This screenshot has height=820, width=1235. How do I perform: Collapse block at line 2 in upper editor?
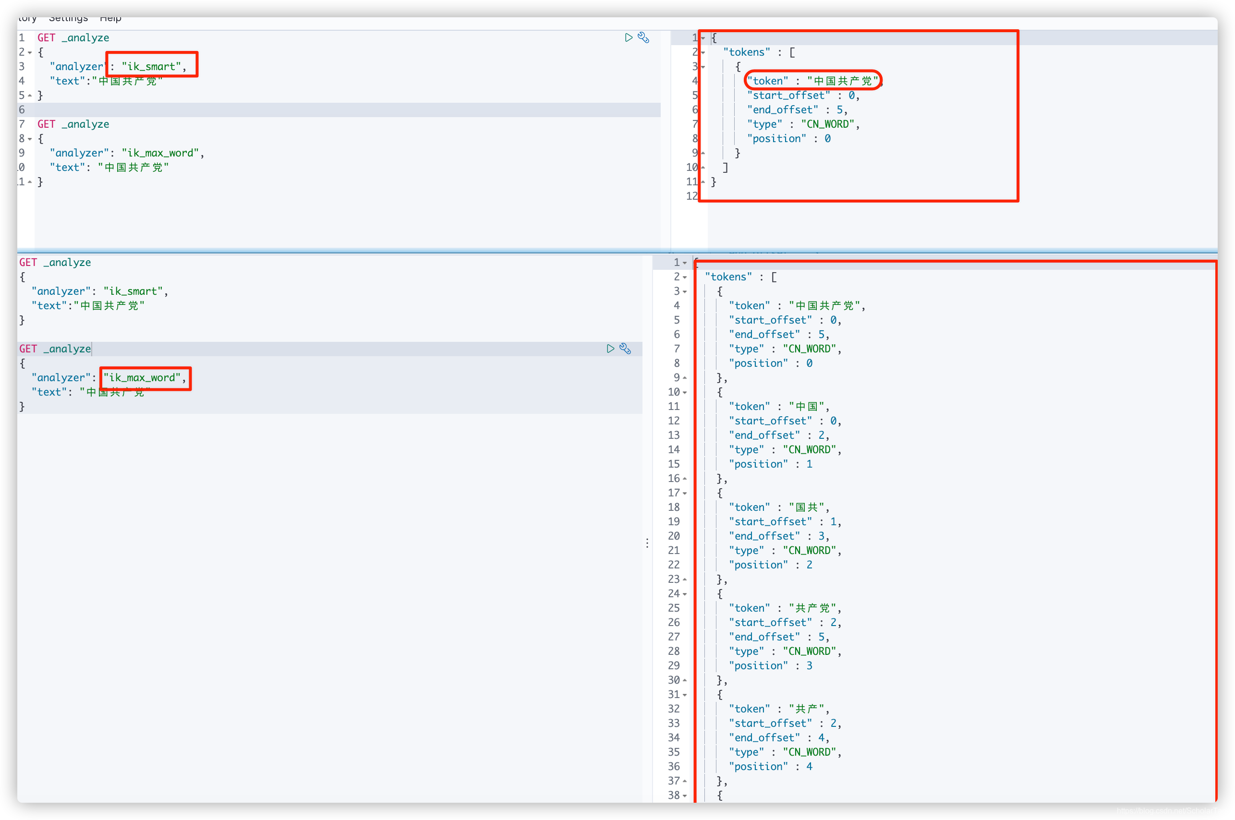click(x=30, y=53)
